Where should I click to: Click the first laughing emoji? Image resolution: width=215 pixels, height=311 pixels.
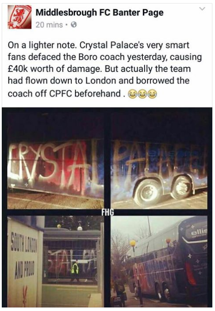tap(132, 94)
